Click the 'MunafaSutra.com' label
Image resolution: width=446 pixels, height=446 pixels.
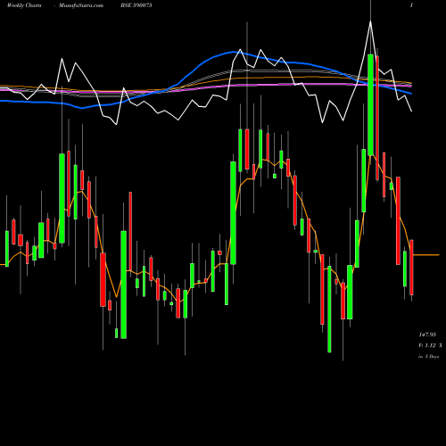[81, 5]
